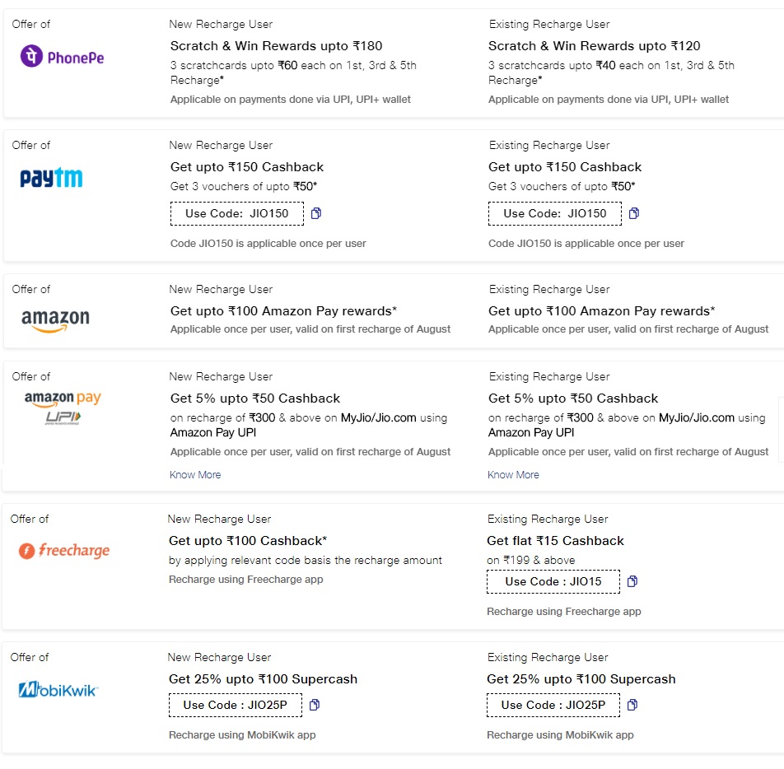Image resolution: width=784 pixels, height=769 pixels.
Task: Select the JIO15 code box in the Freecharge offer
Action: 553,582
